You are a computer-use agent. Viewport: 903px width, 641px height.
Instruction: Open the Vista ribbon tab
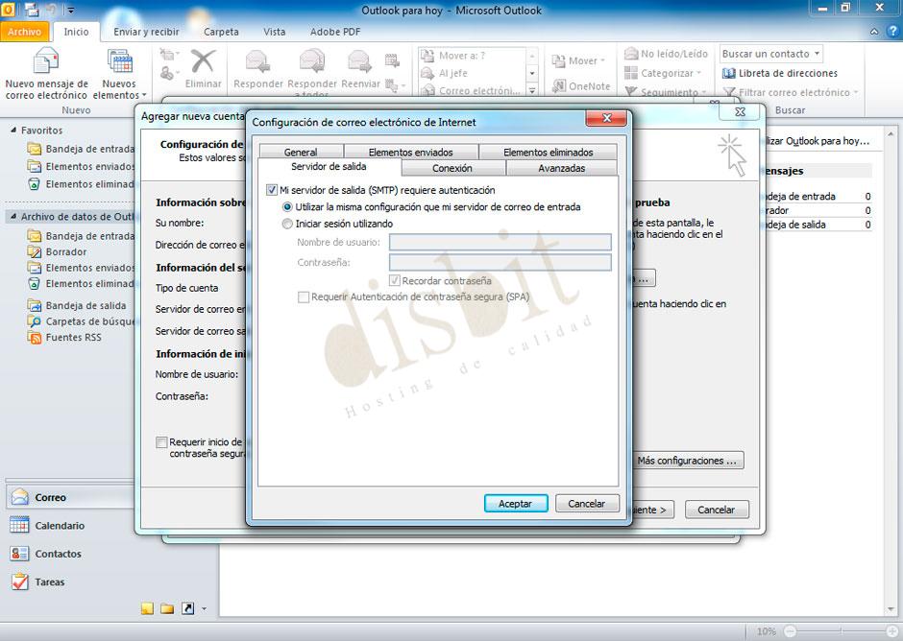click(x=274, y=32)
